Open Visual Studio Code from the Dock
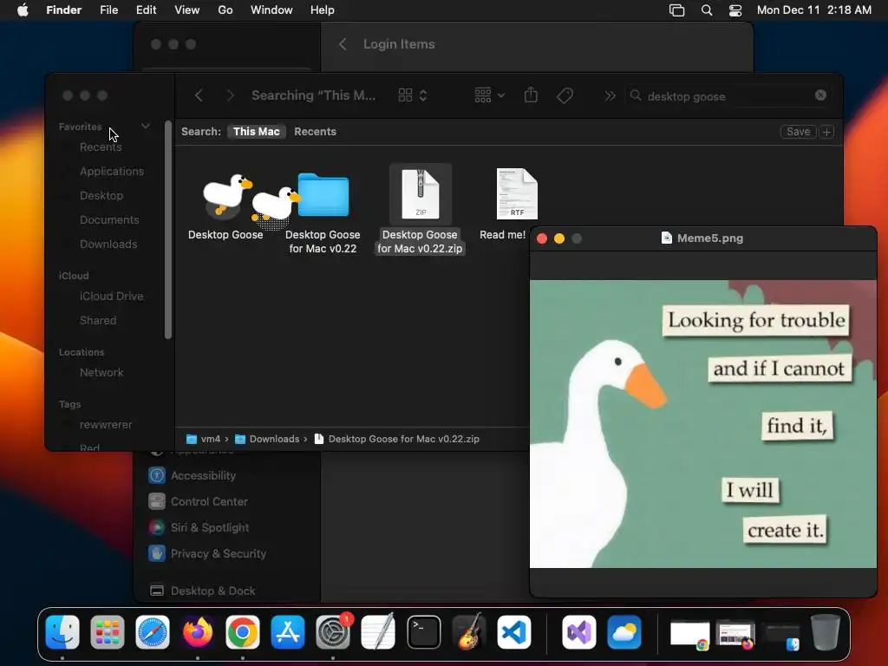Viewport: 888px width, 666px height. (514, 632)
